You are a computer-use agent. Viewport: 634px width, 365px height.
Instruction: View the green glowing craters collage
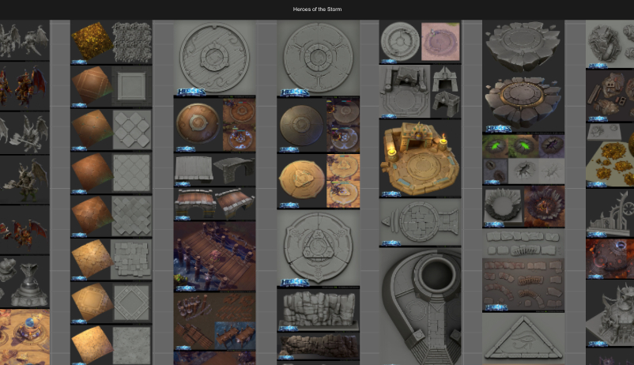(523, 160)
